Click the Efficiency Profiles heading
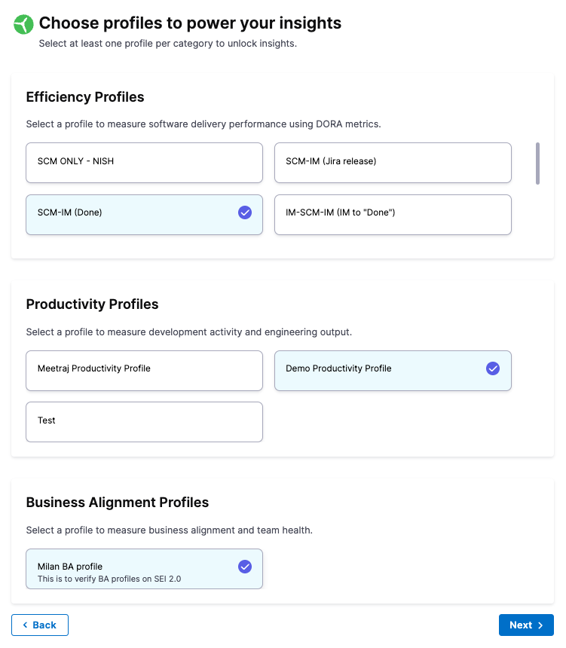This screenshot has width=566, height=648. click(x=85, y=97)
